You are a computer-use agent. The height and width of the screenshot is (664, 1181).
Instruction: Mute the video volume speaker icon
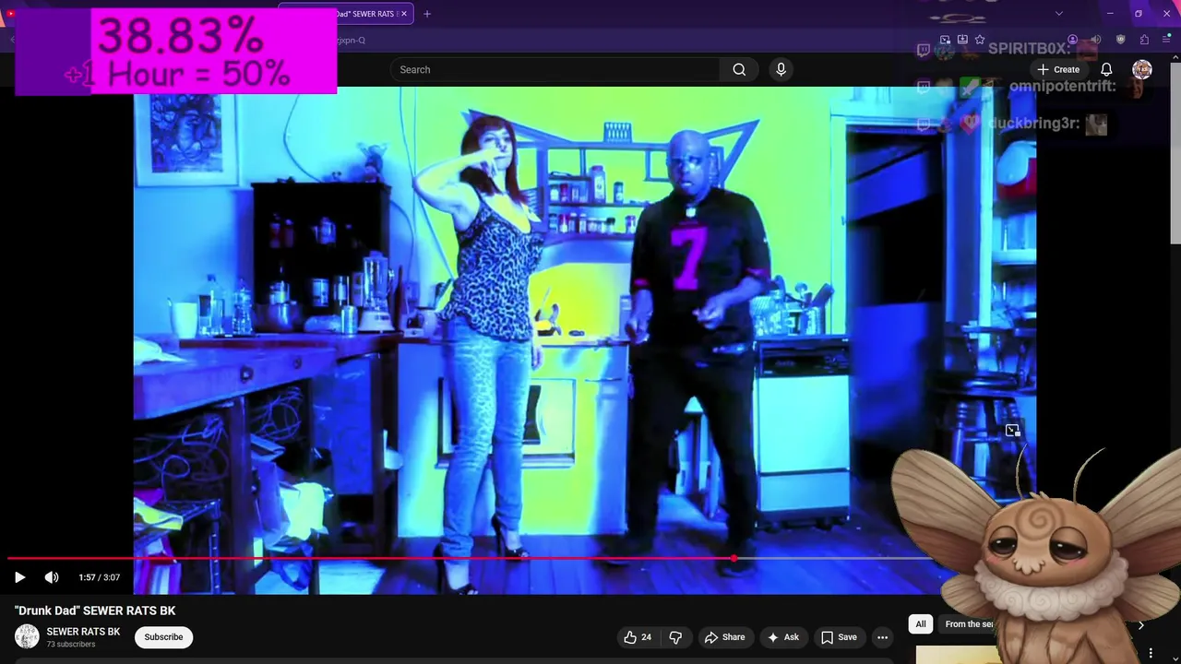[x=52, y=577]
